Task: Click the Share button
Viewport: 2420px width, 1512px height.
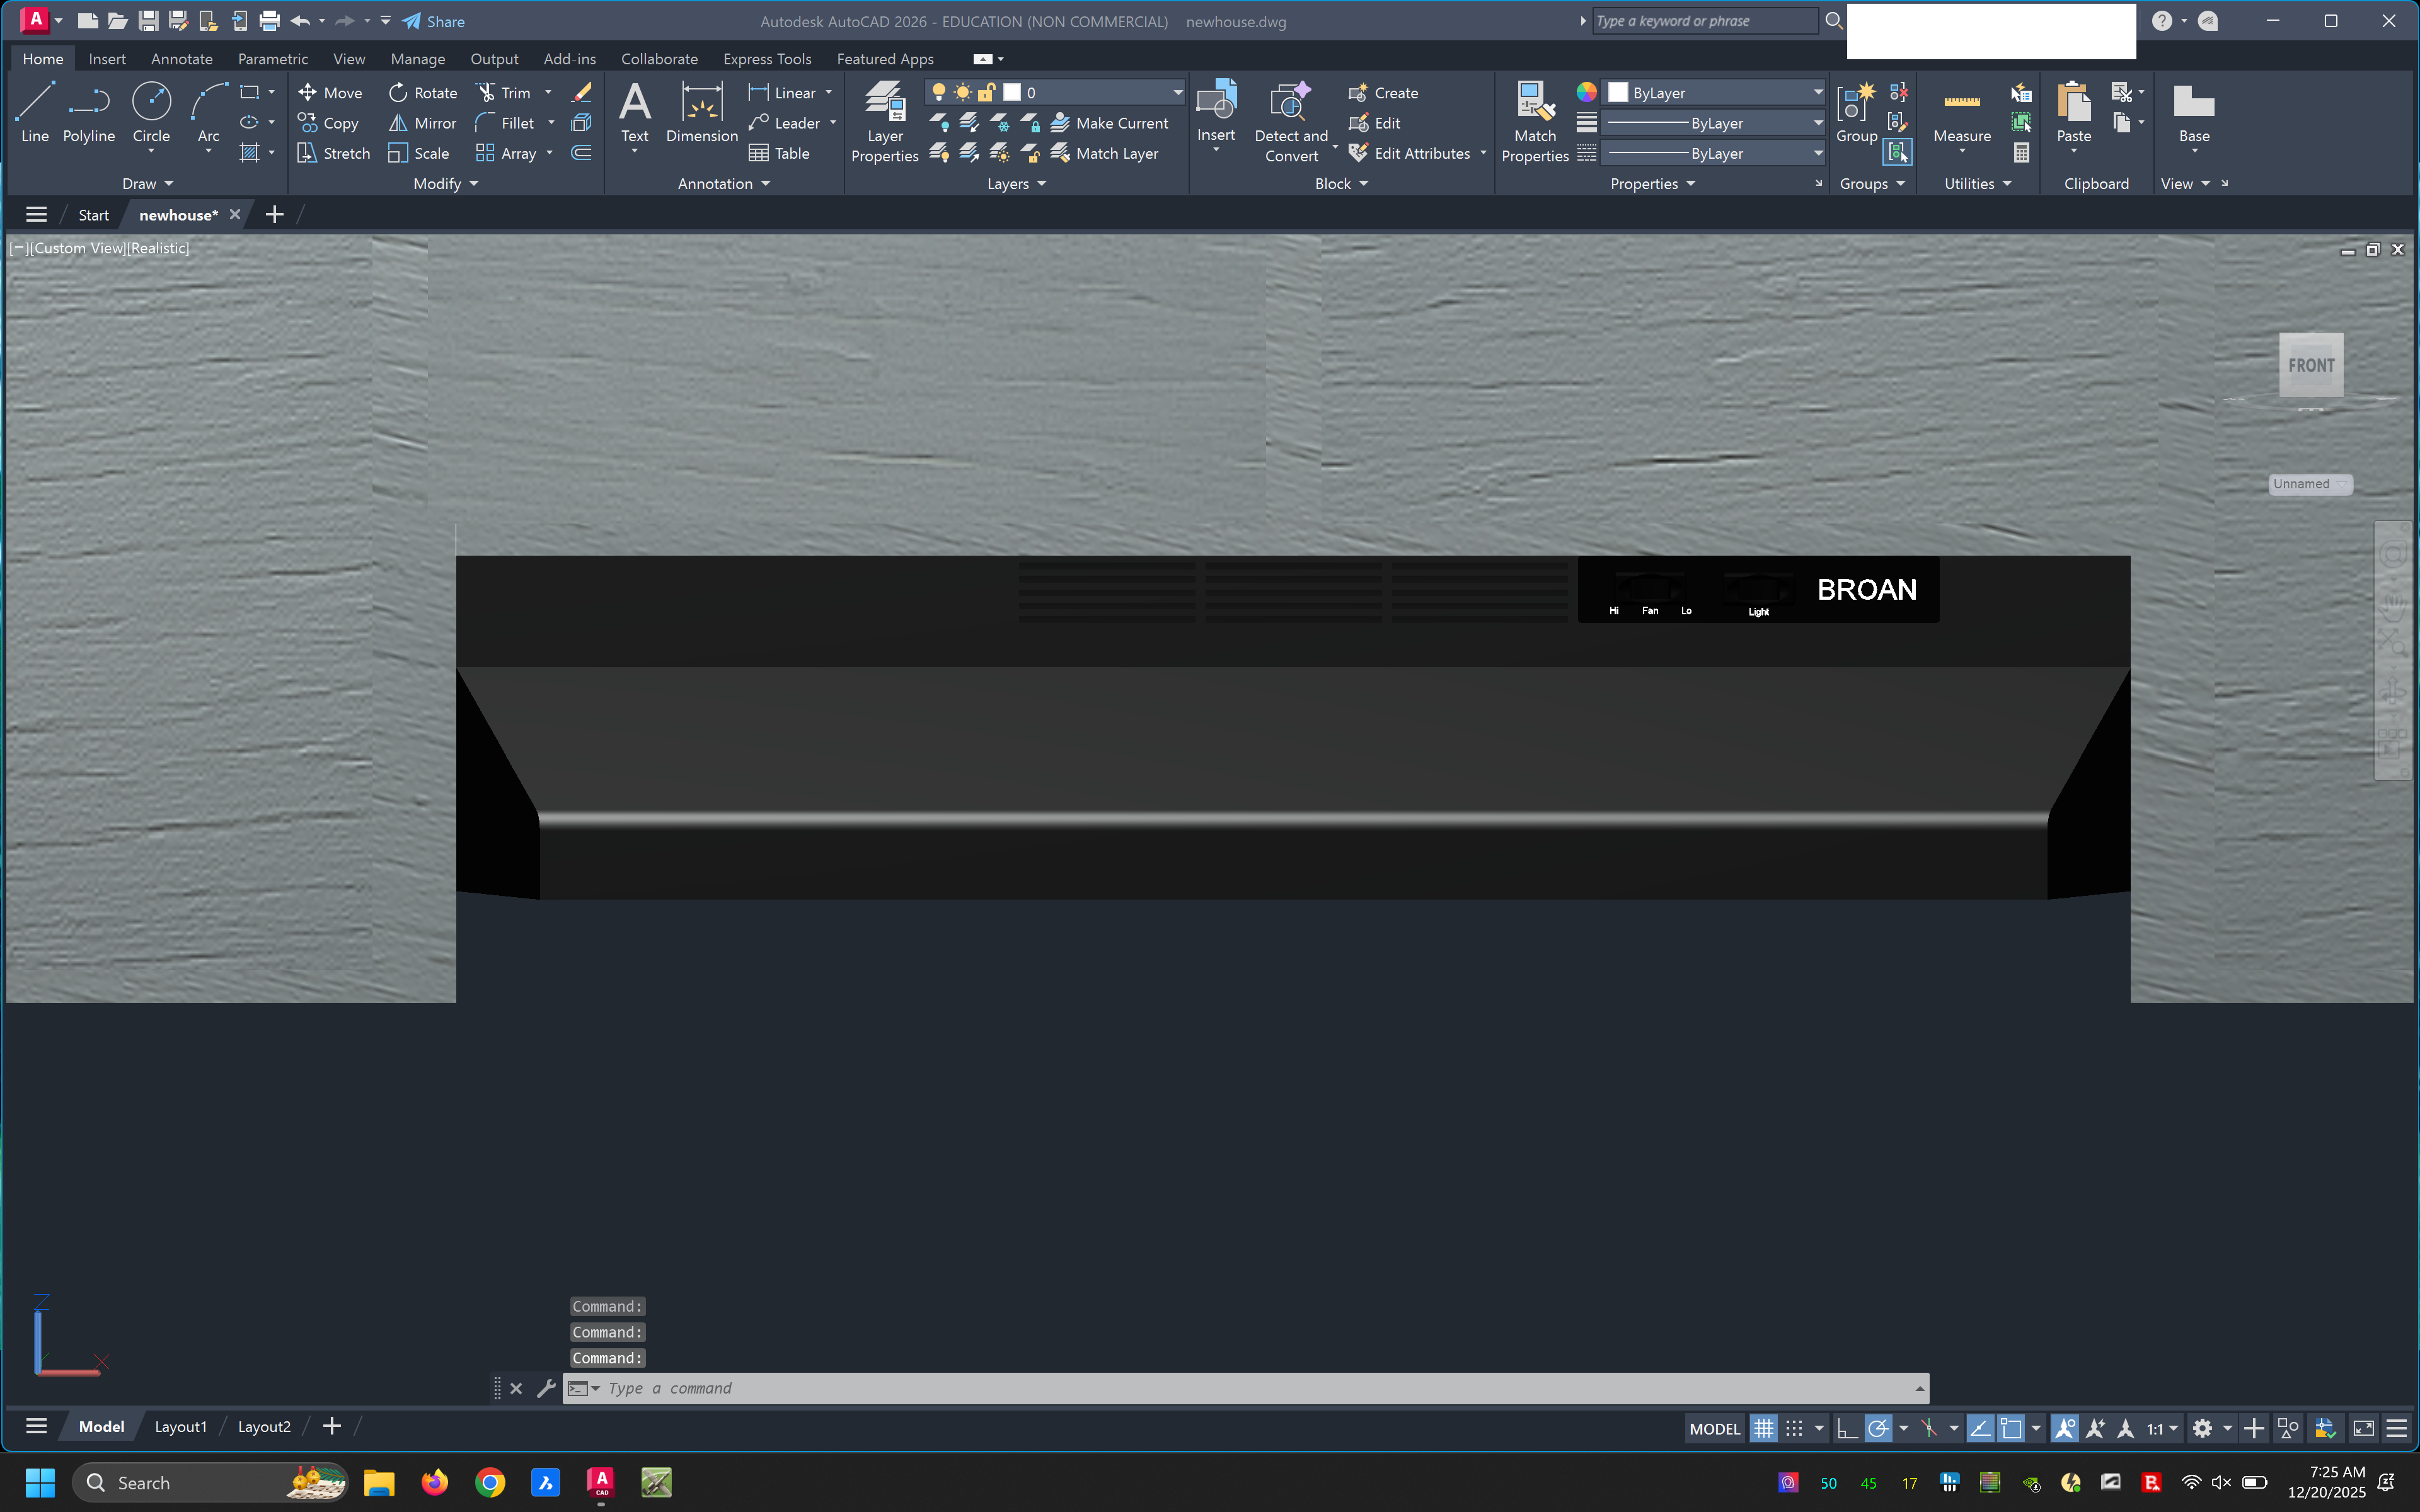Action: 434,21
